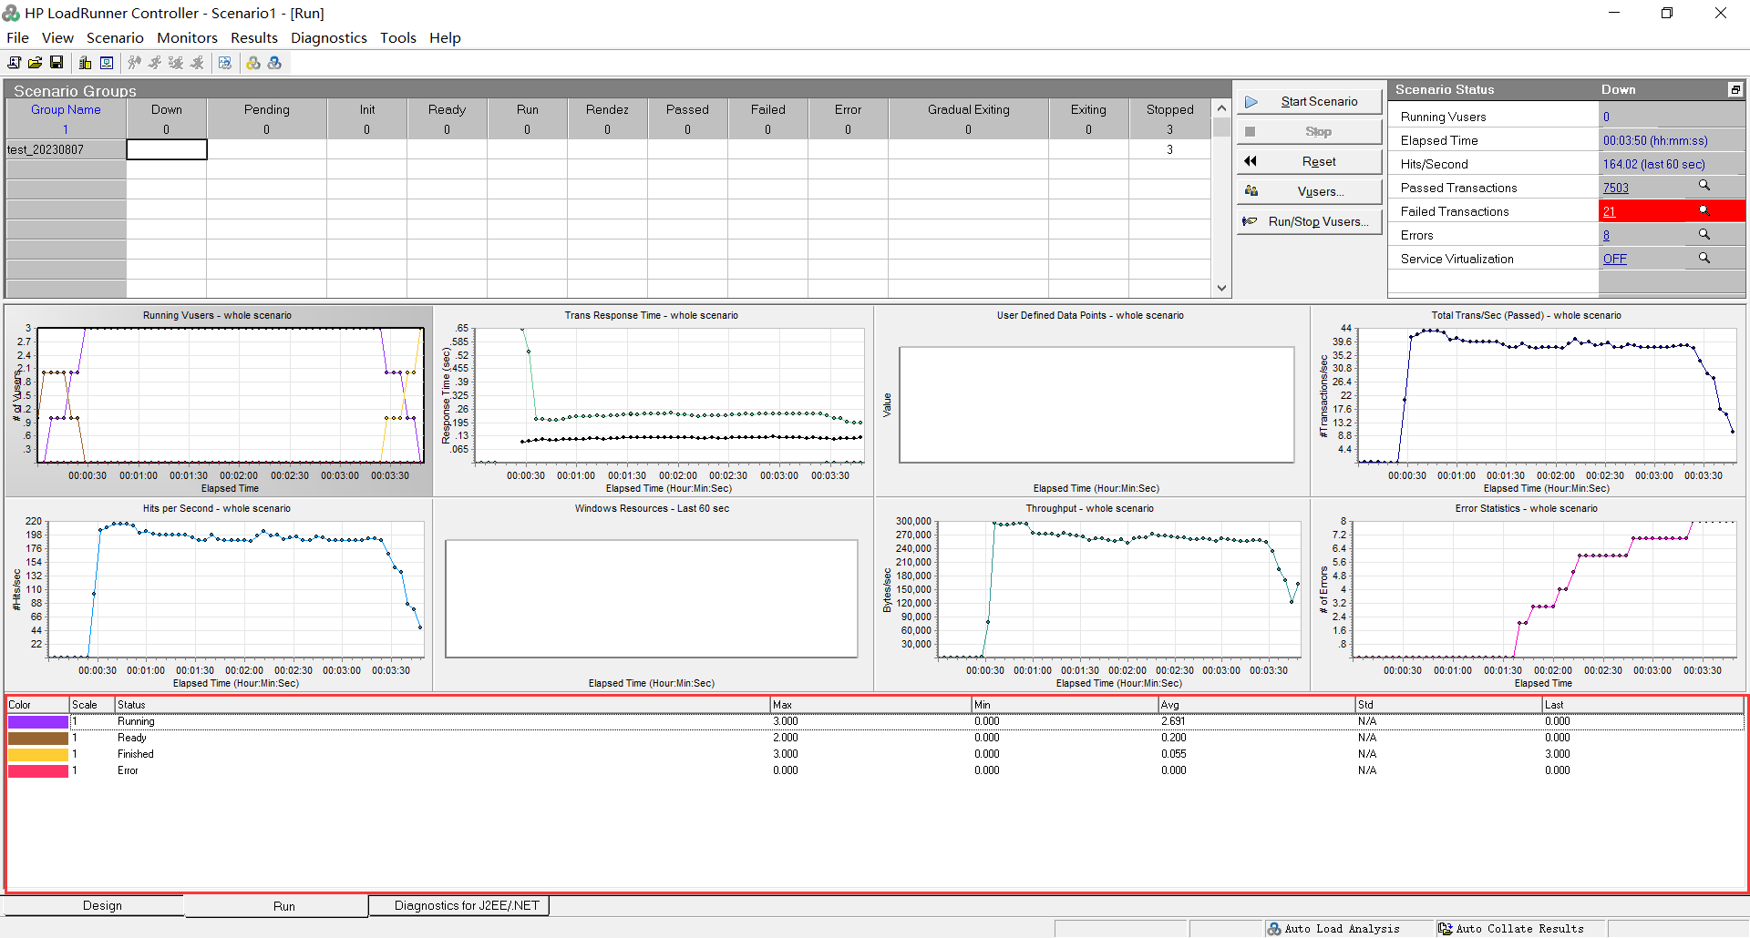This screenshot has height=938, width=1750.
Task: Click the Run/Stop Vusers... button
Action: 1309,221
